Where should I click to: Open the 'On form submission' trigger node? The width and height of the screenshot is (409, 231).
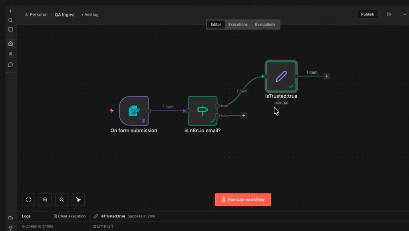[x=133, y=111]
